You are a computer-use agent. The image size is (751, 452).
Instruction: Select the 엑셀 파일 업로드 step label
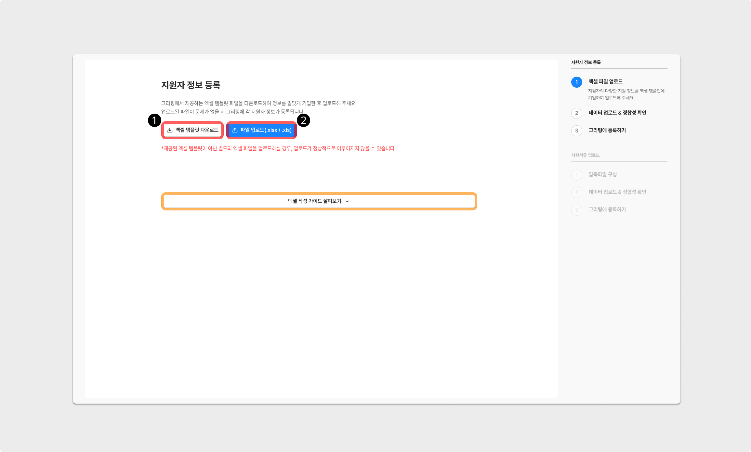(x=605, y=82)
